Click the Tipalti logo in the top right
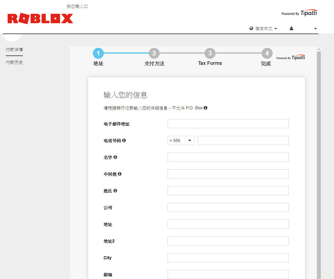 (309, 13)
